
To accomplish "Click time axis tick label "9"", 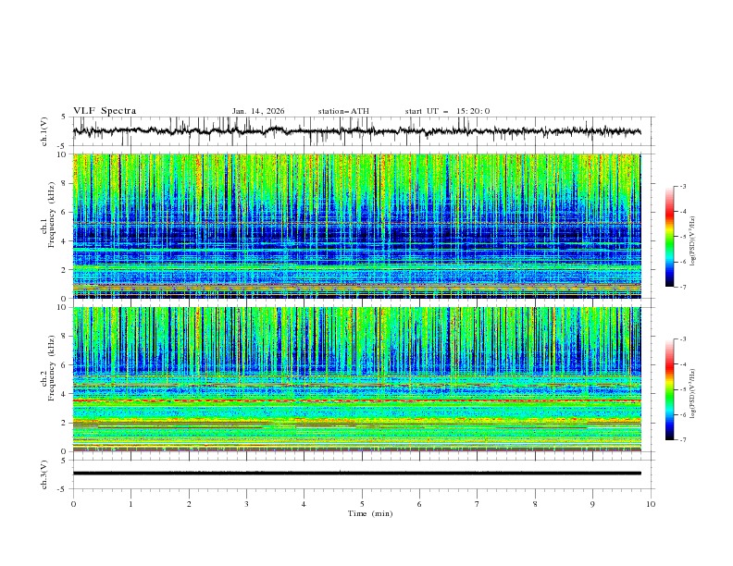I will coord(592,504).
